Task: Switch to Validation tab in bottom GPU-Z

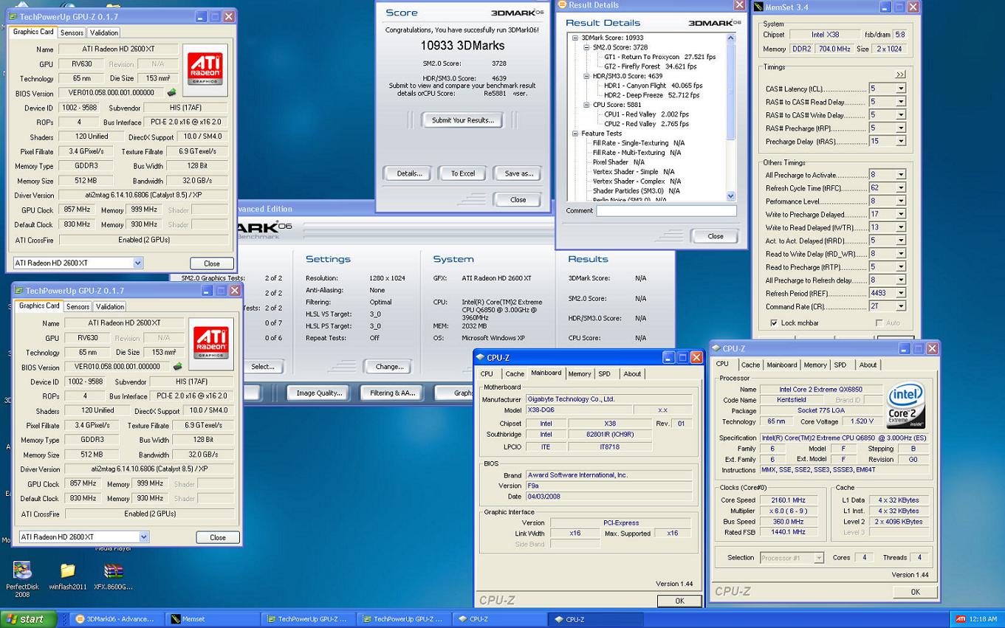Action: click(110, 306)
